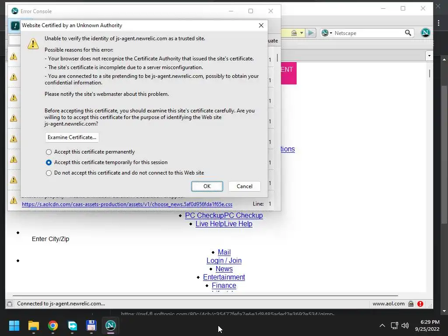Click OK in the certificate dialog
The height and width of the screenshot is (336, 448).
207,186
